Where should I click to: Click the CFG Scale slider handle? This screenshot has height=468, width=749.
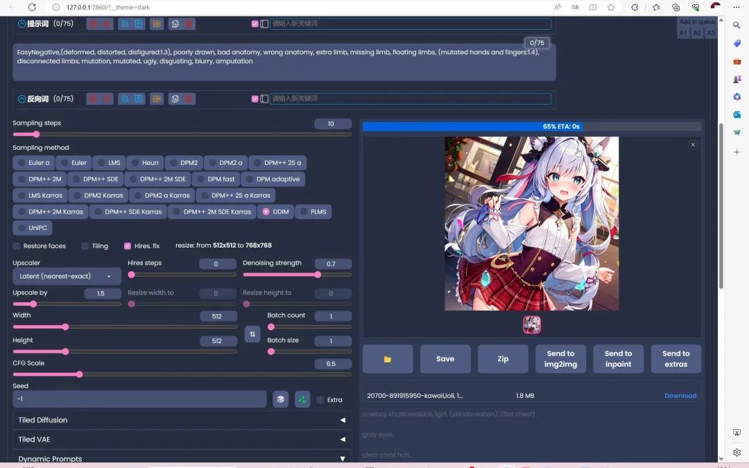tap(79, 374)
